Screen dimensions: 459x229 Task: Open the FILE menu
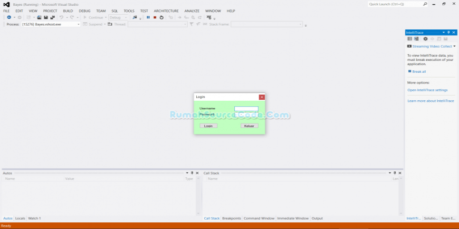tap(7, 11)
